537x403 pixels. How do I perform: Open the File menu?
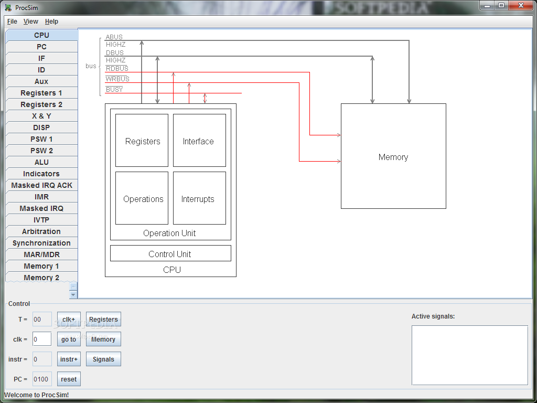pyautogui.click(x=12, y=21)
